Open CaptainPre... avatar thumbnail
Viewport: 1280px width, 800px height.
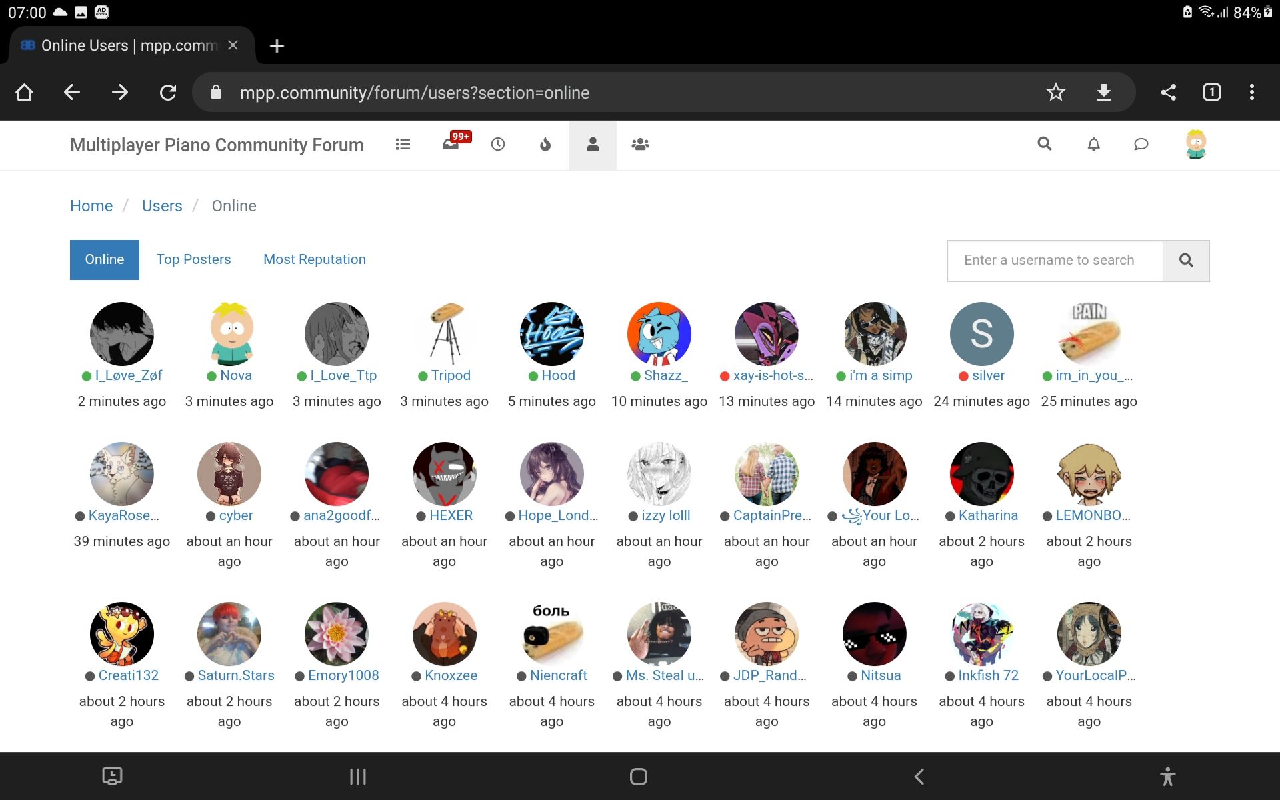pyautogui.click(x=766, y=473)
